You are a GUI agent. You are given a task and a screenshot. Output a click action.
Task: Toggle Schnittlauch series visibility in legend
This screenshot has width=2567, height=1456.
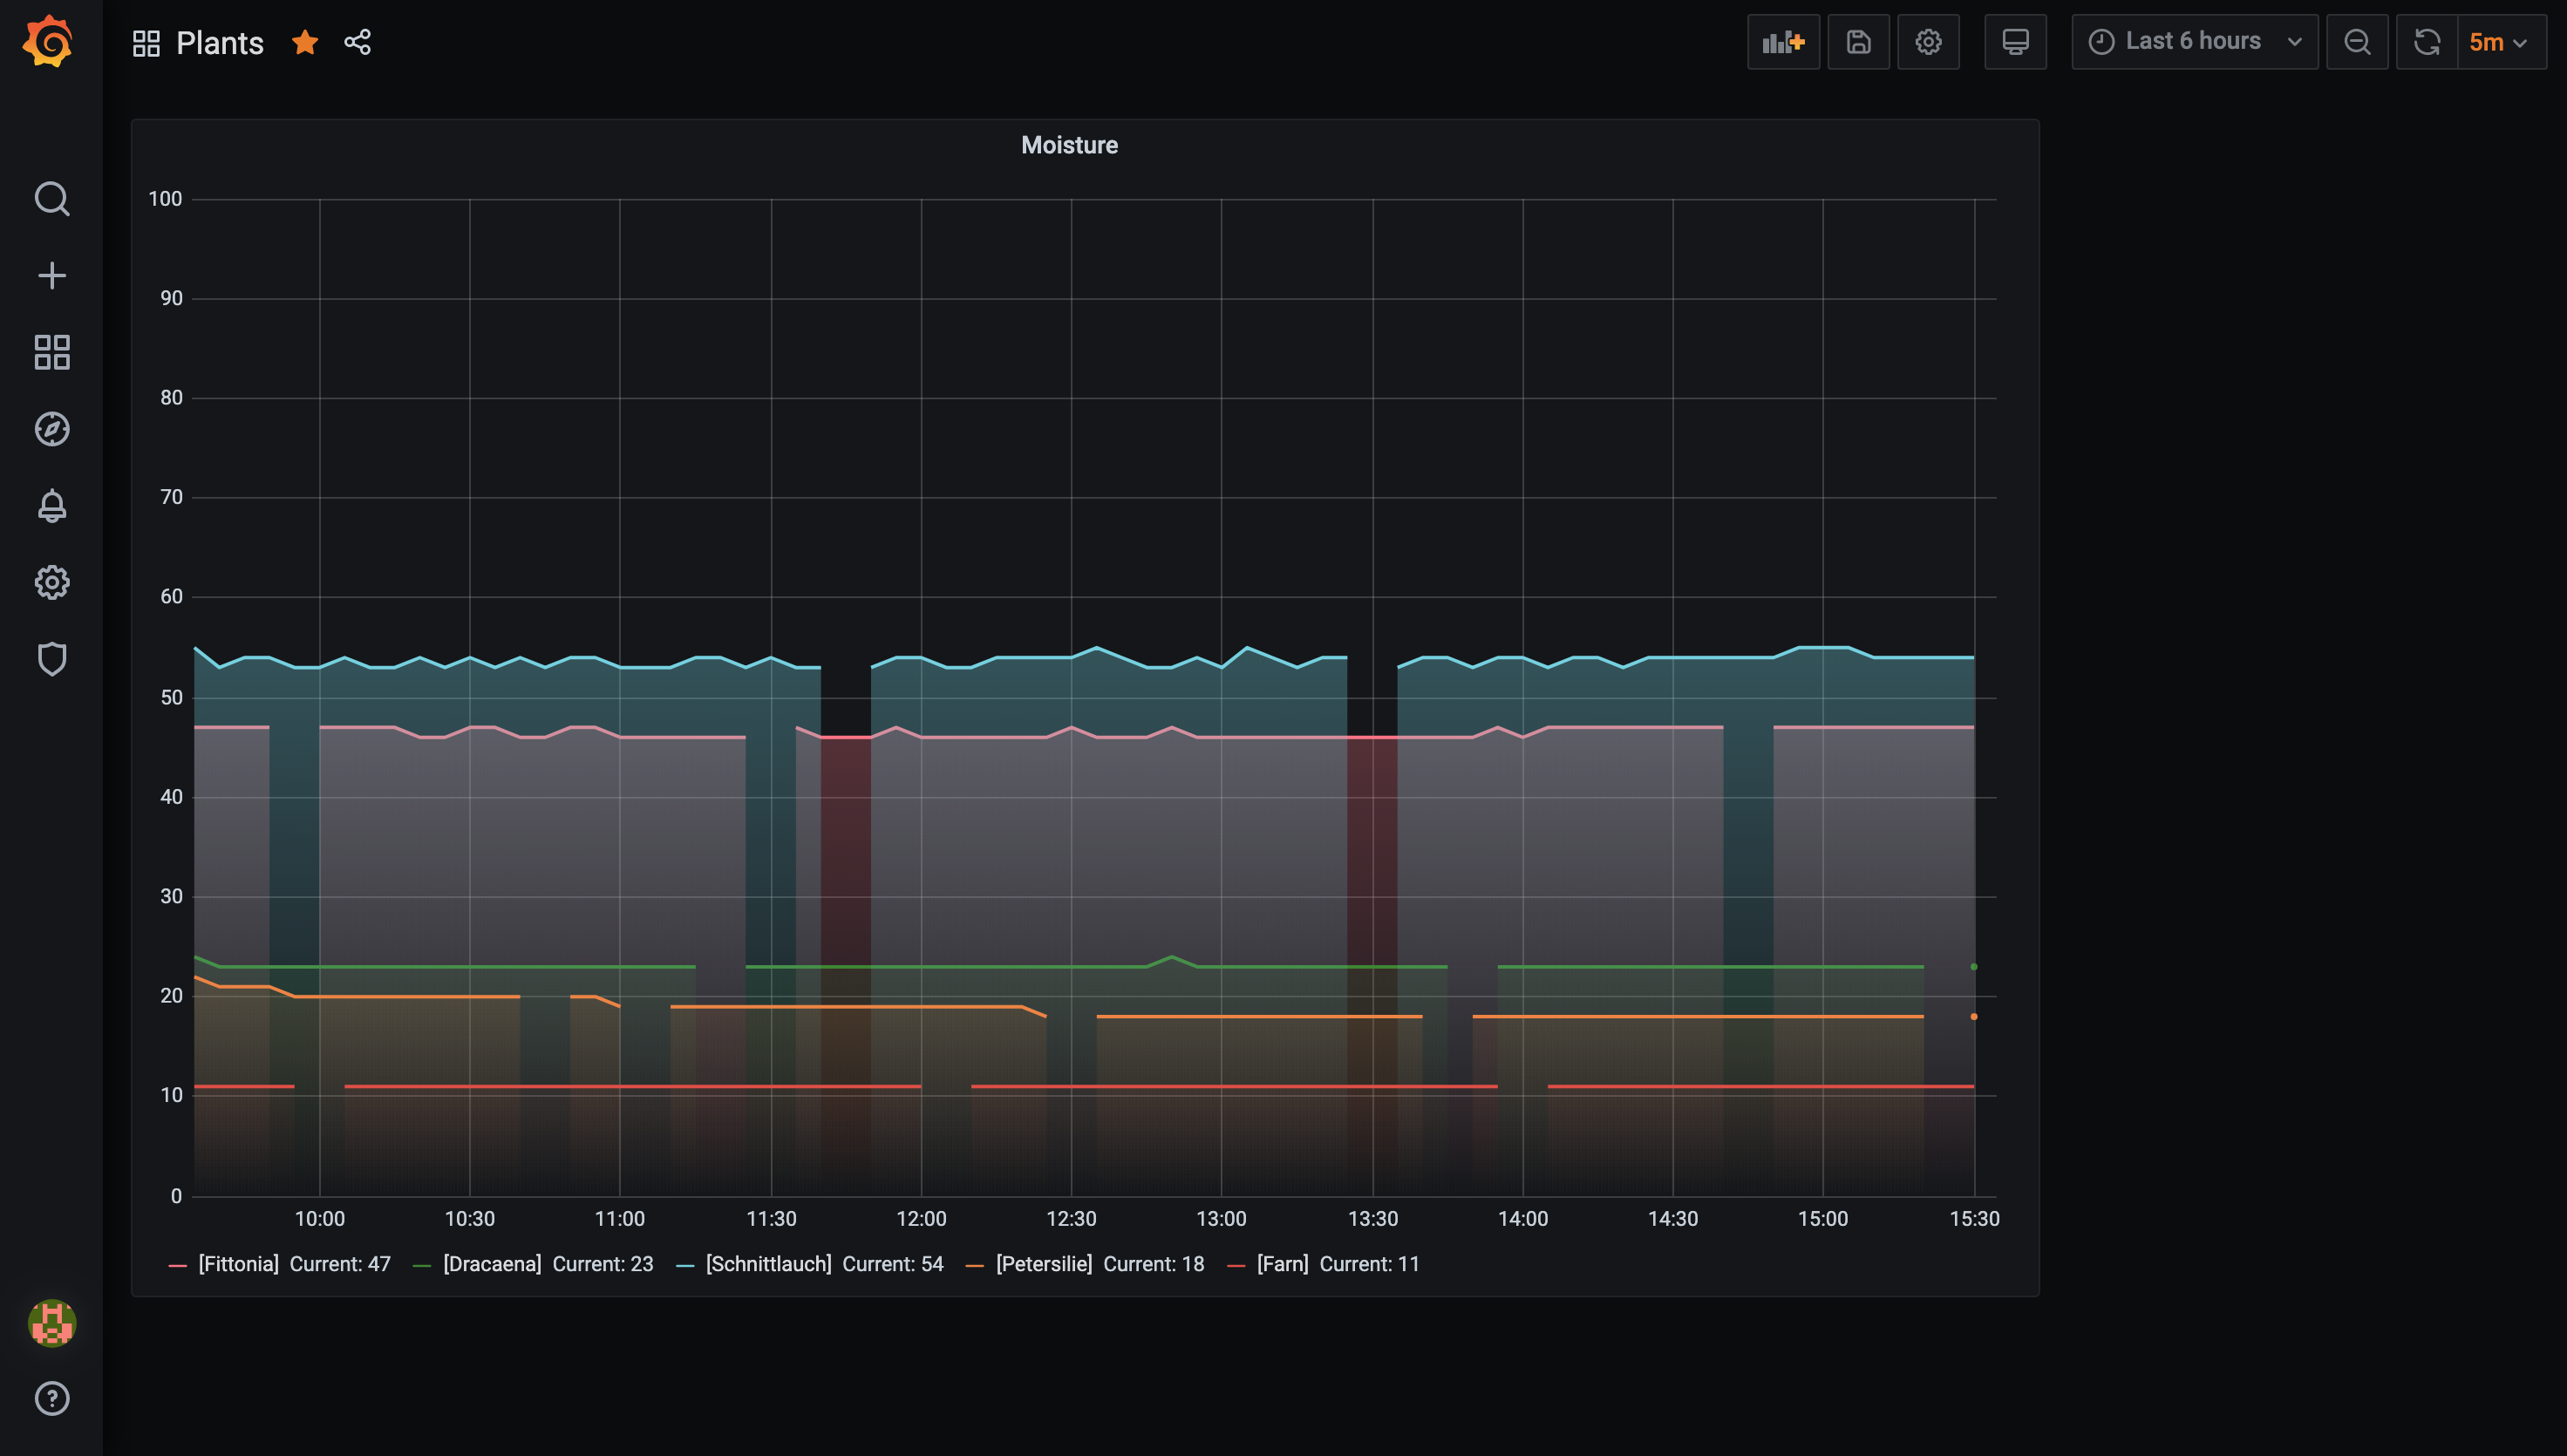[x=768, y=1264]
